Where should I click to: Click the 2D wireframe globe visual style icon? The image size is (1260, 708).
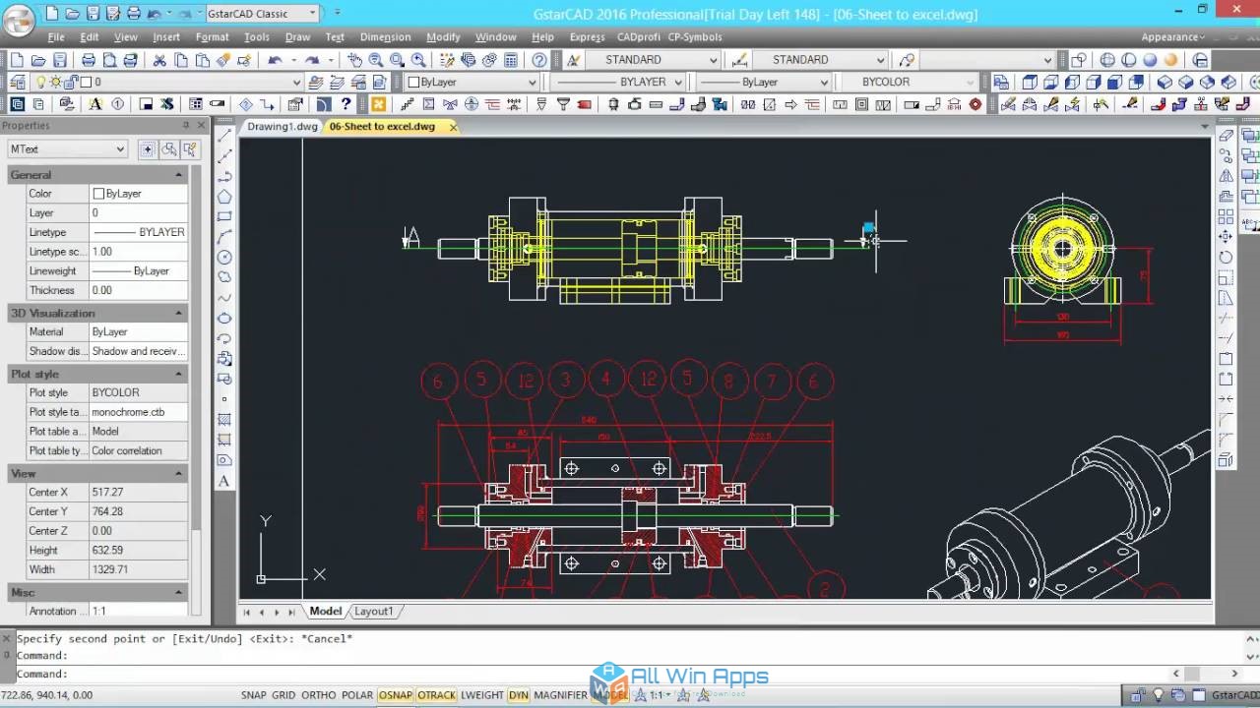pyautogui.click(x=1108, y=60)
